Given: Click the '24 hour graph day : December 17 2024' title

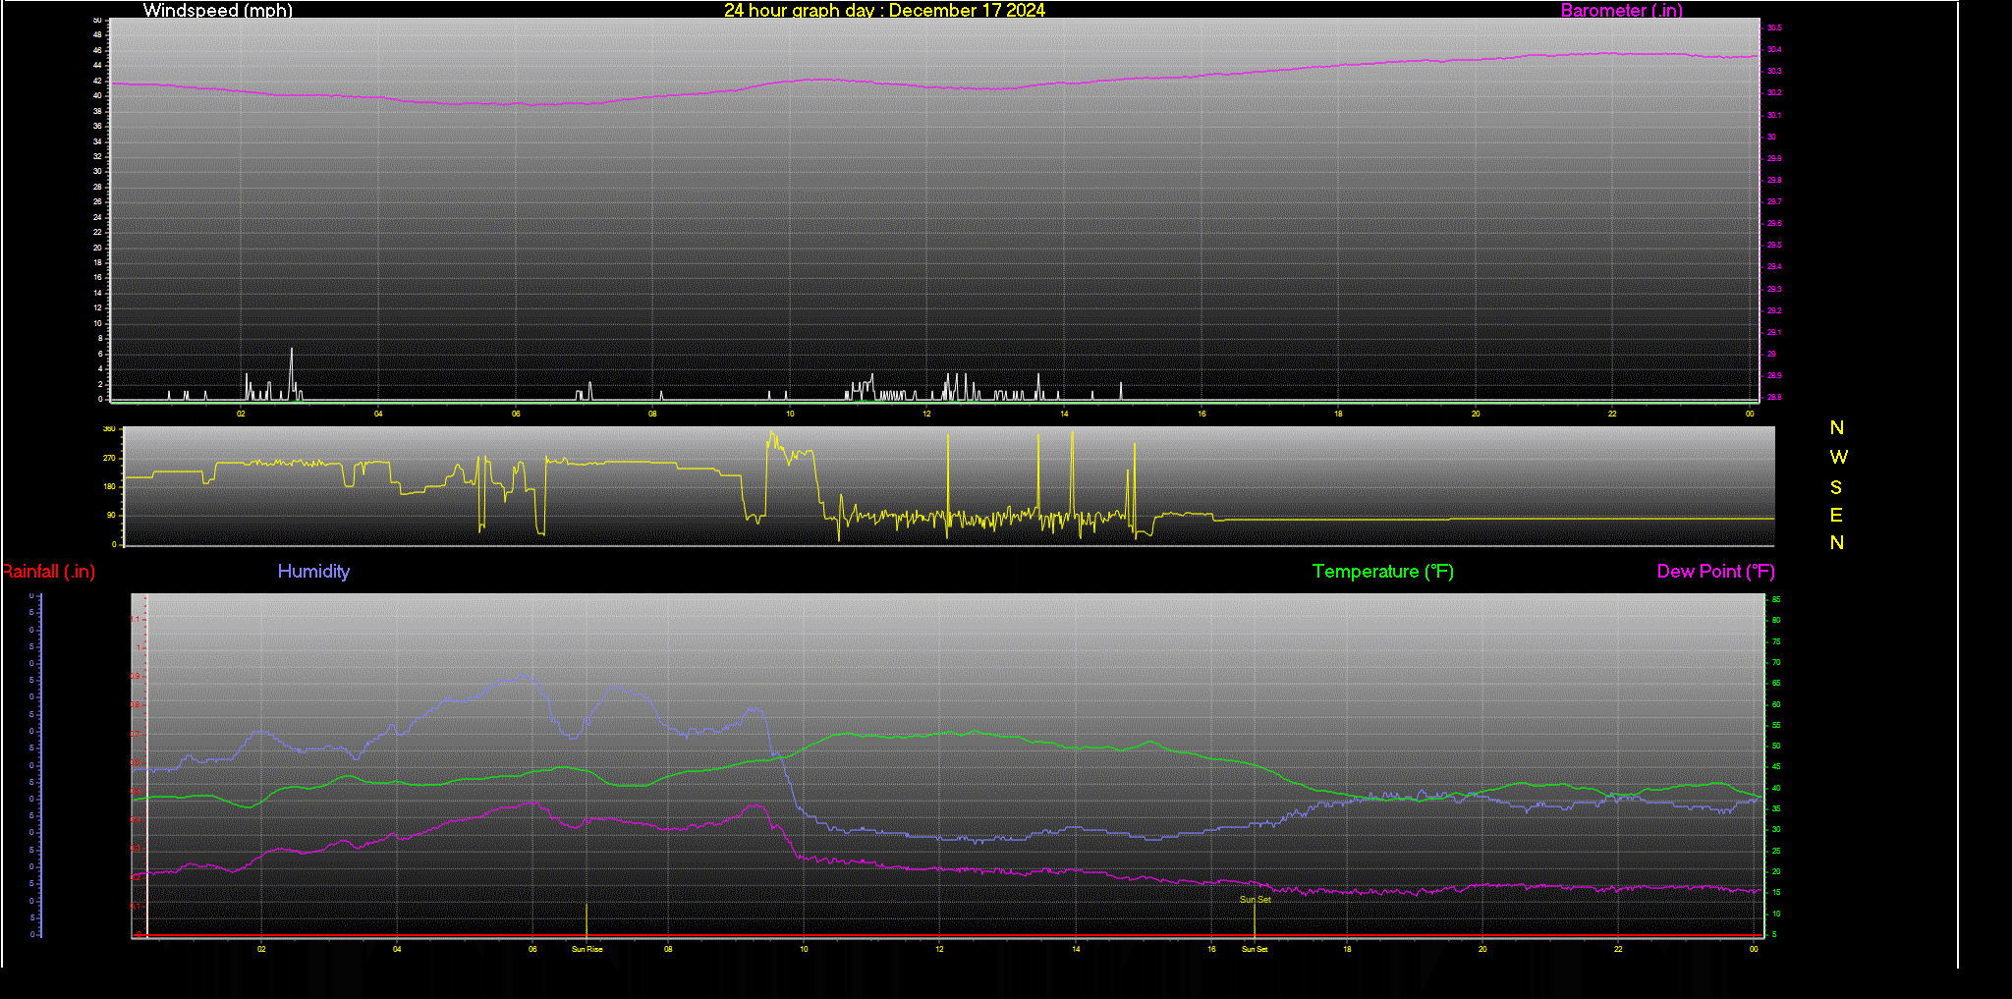Looking at the screenshot, I should [x=884, y=10].
